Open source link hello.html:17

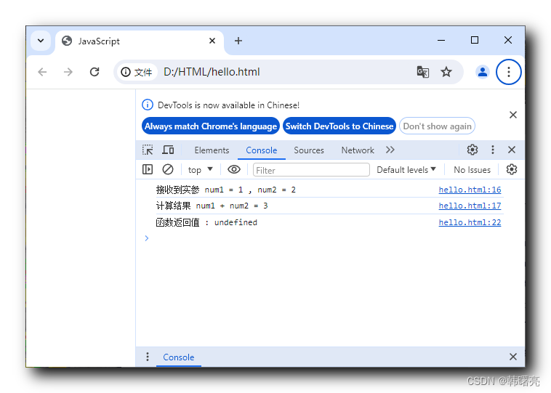click(470, 206)
